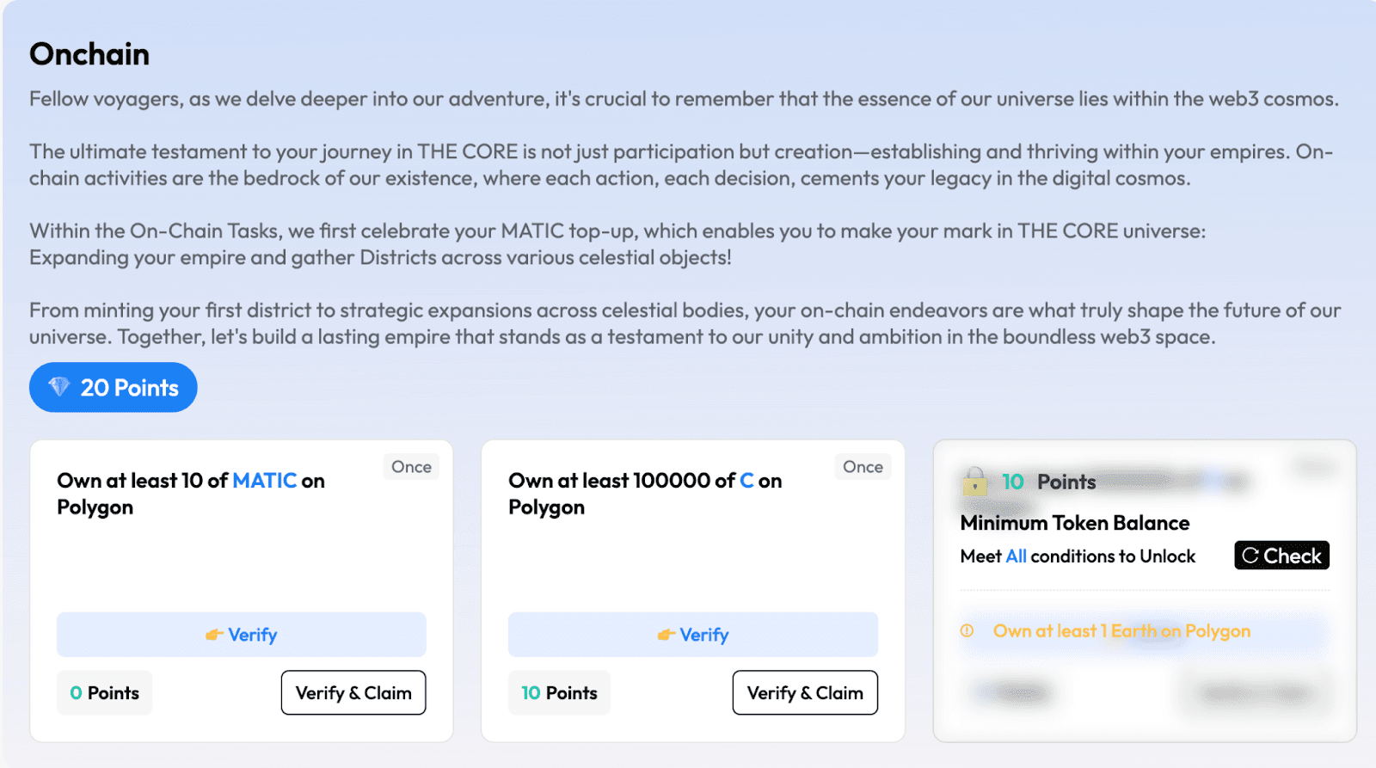Viewport: 1376px width, 768px height.
Task: Open the C token link
Action: 746,481
